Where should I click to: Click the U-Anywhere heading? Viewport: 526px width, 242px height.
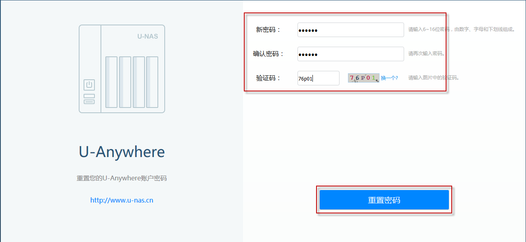122,152
